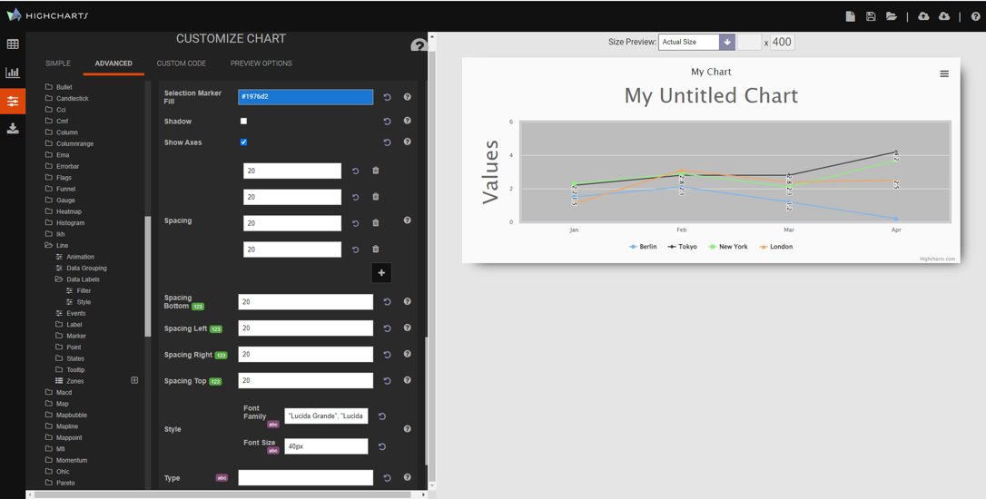
Task: Click the open folder icon in header
Action: coord(891,16)
